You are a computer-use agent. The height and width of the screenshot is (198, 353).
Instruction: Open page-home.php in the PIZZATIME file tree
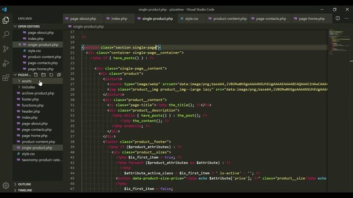coord(38,136)
